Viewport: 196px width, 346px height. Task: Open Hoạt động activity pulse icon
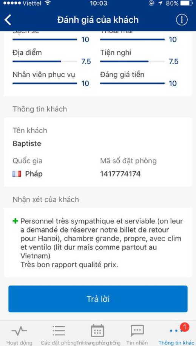[x=19, y=331]
